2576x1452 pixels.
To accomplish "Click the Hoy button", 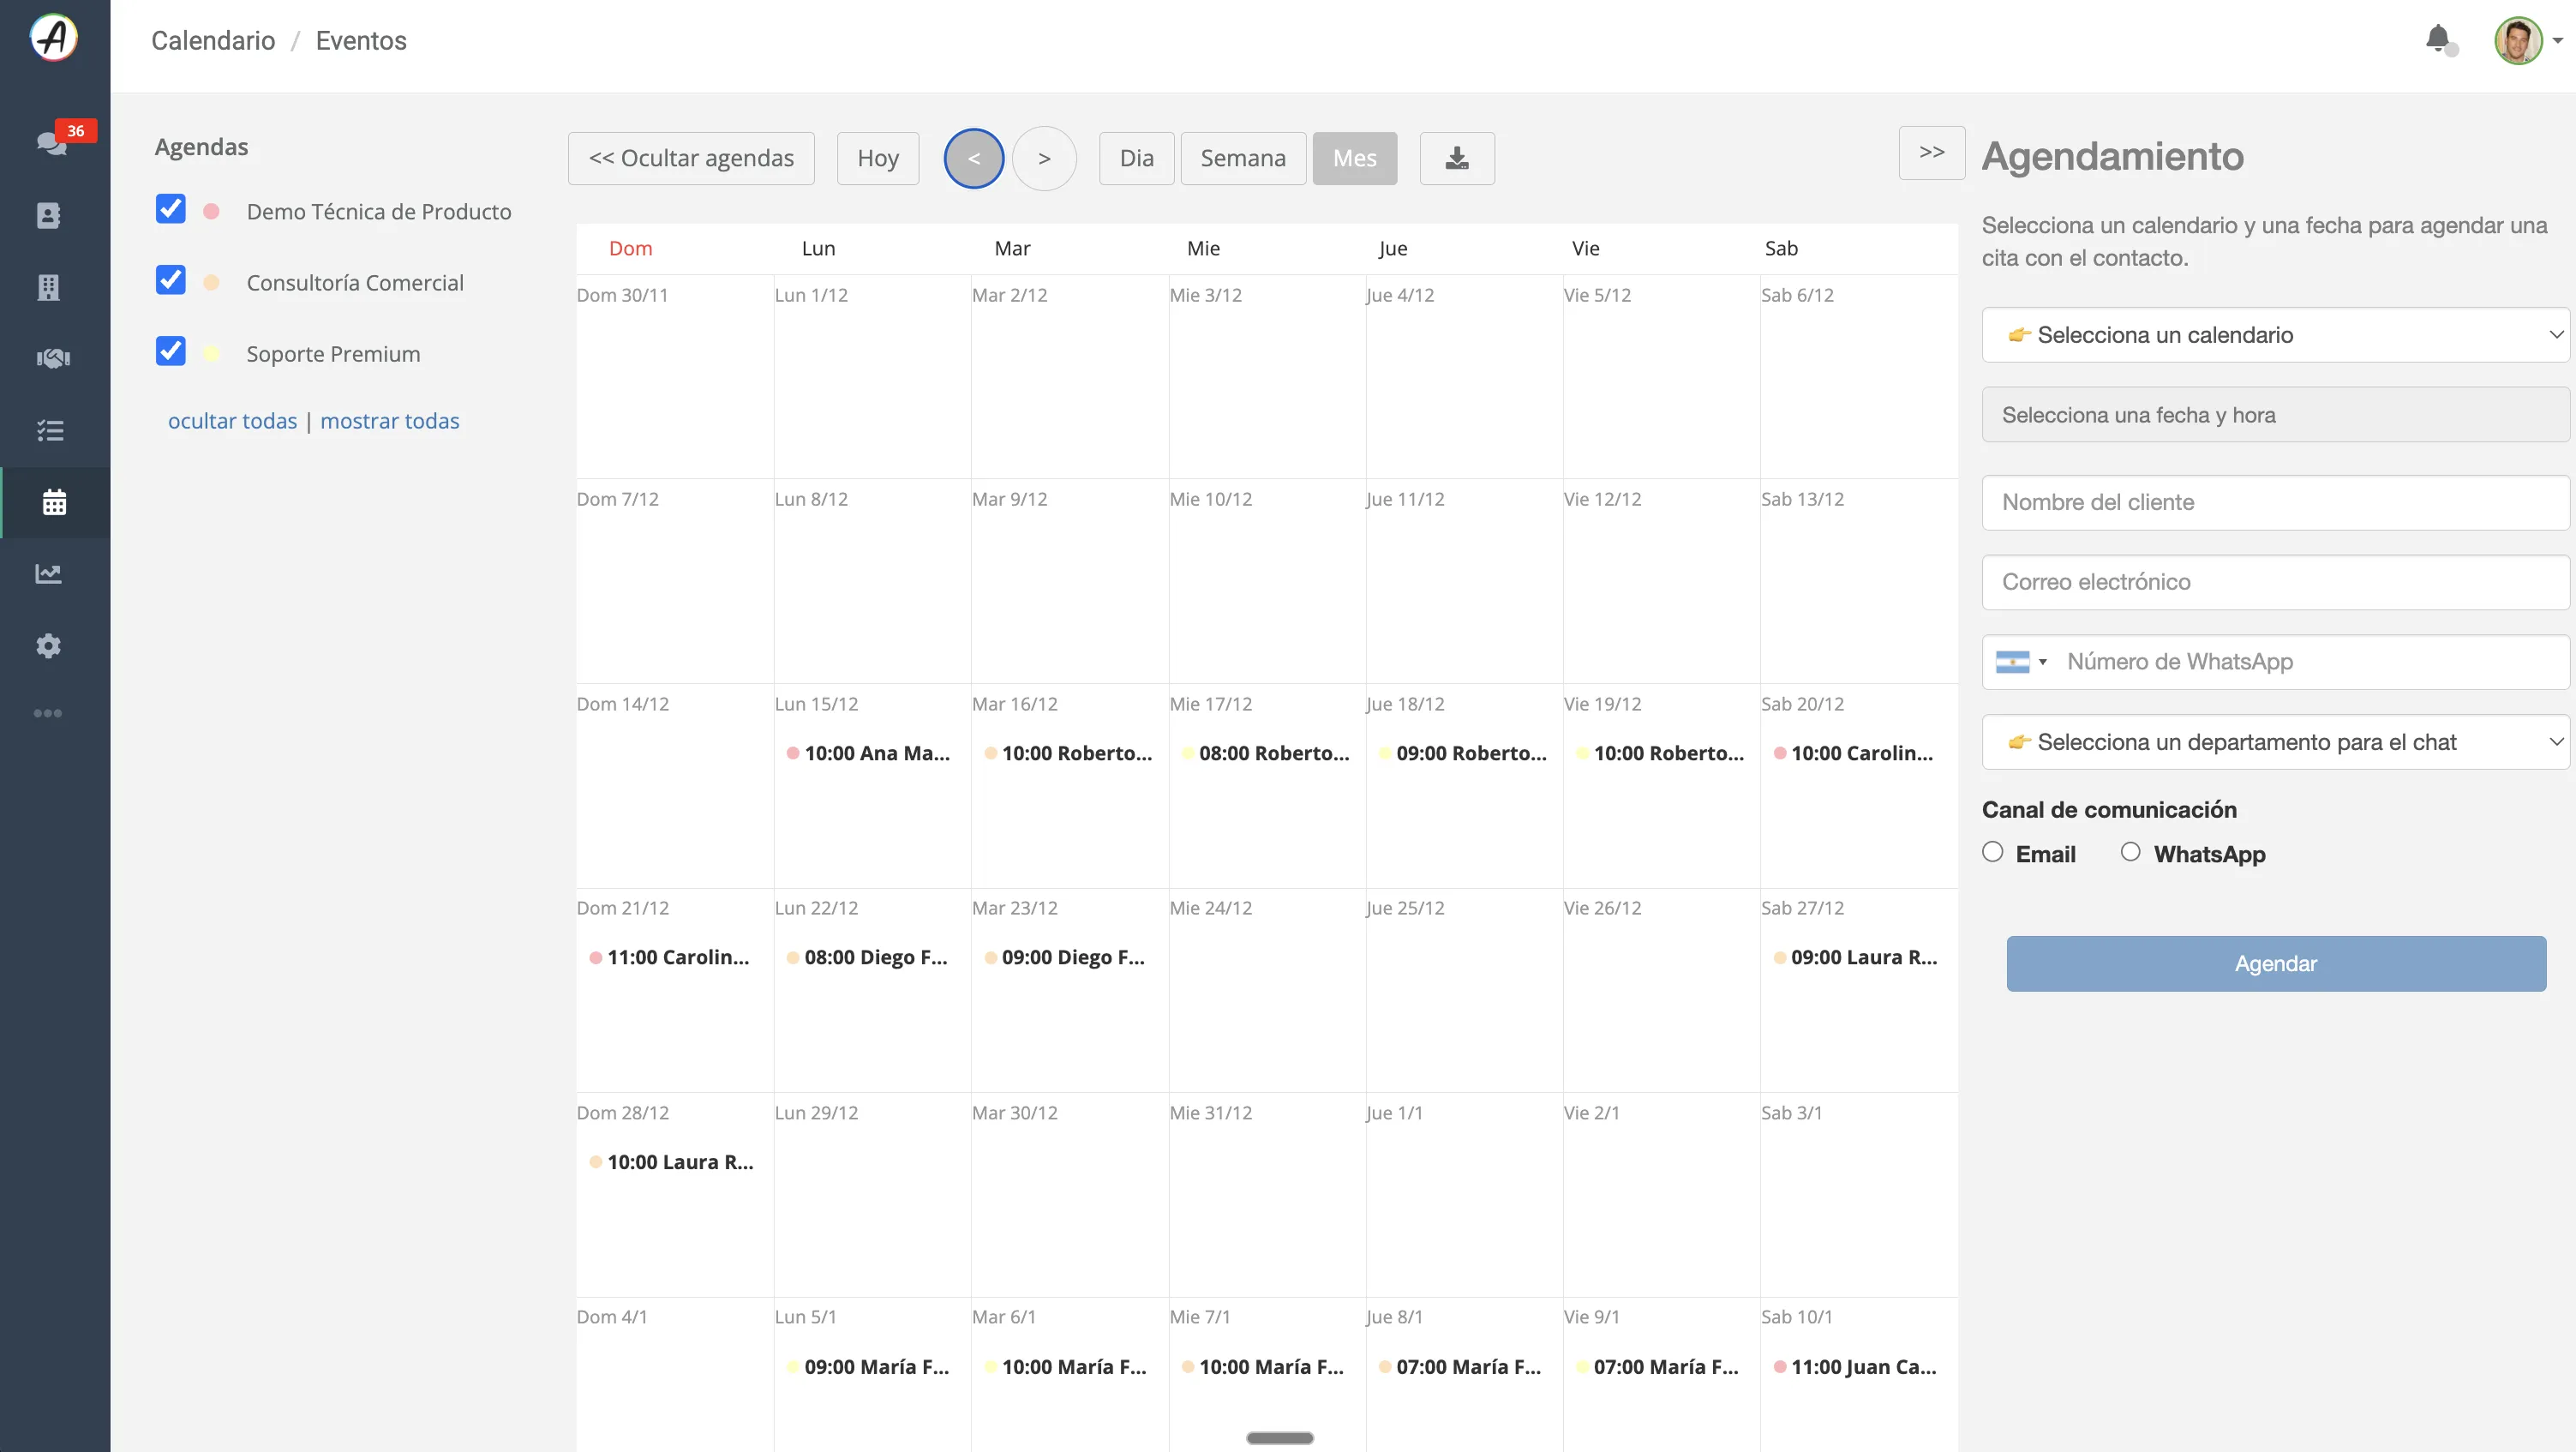I will point(878,158).
